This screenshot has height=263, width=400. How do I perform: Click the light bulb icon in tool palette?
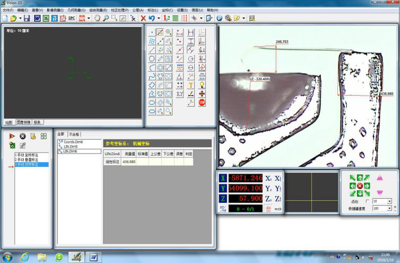pos(202,84)
